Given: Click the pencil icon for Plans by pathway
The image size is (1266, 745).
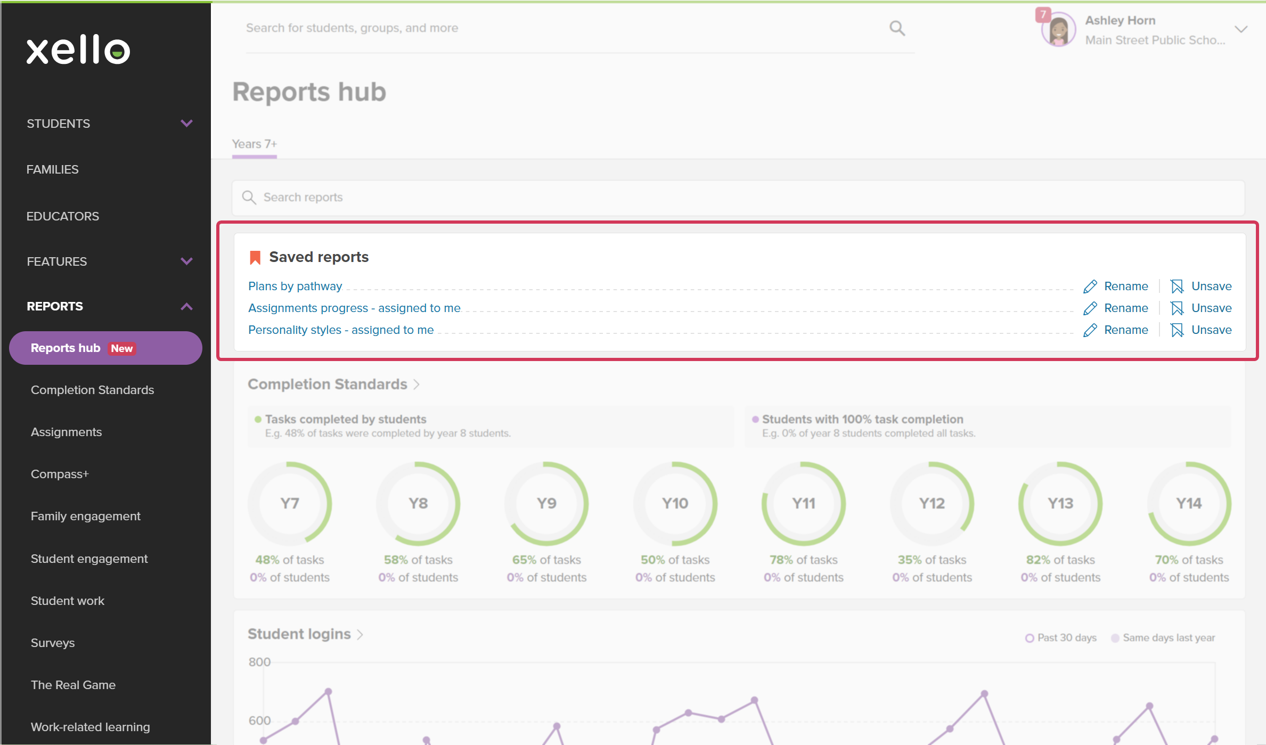Looking at the screenshot, I should coord(1090,286).
